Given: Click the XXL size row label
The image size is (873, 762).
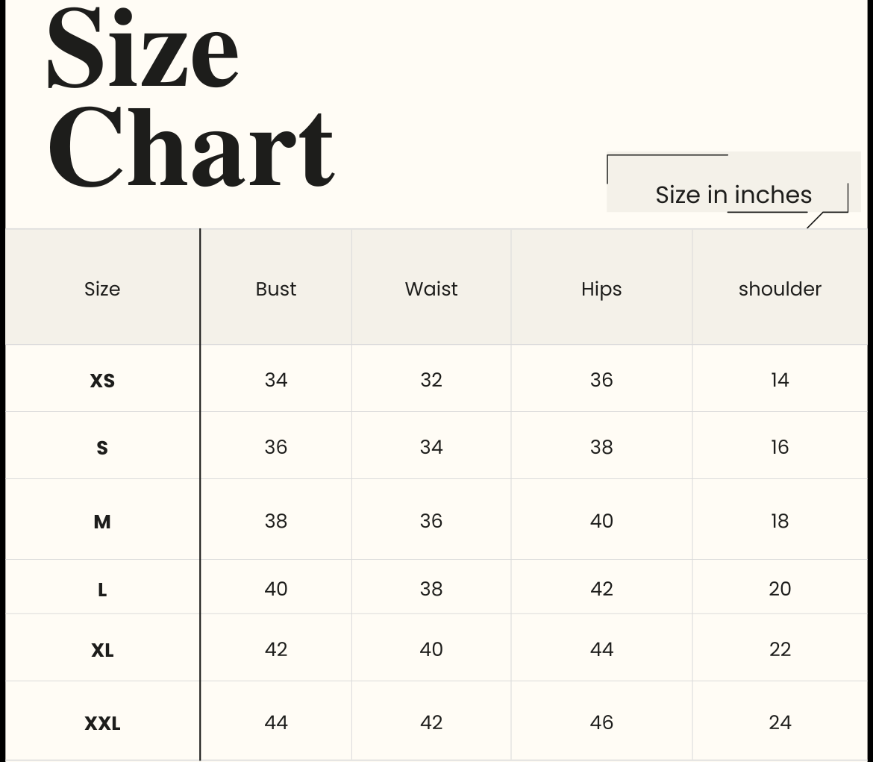Looking at the screenshot, I should [x=102, y=723].
